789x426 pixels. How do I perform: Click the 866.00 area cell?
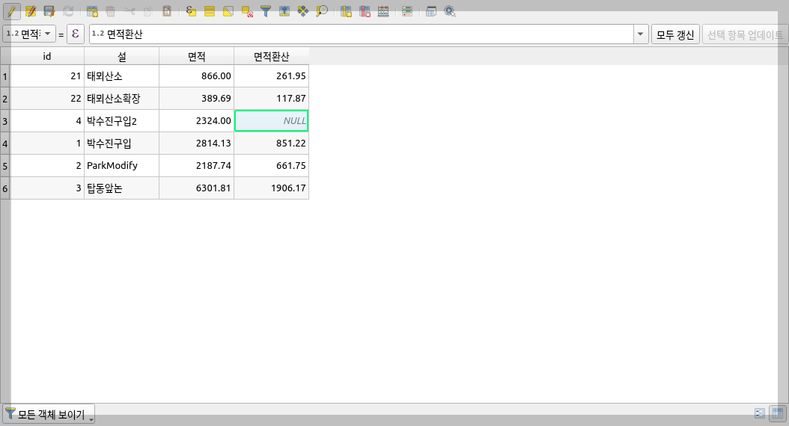point(197,75)
